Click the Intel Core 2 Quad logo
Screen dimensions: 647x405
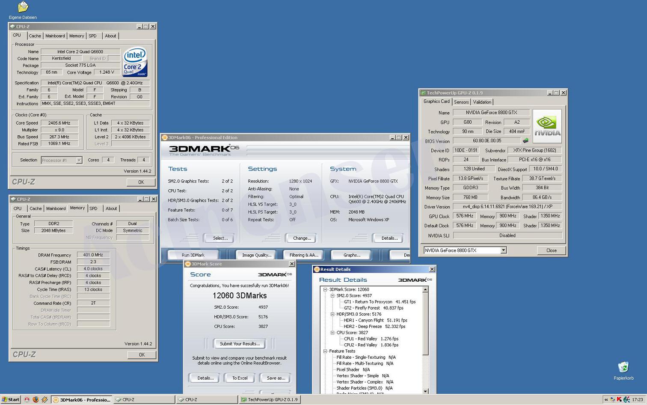pyautogui.click(x=135, y=62)
